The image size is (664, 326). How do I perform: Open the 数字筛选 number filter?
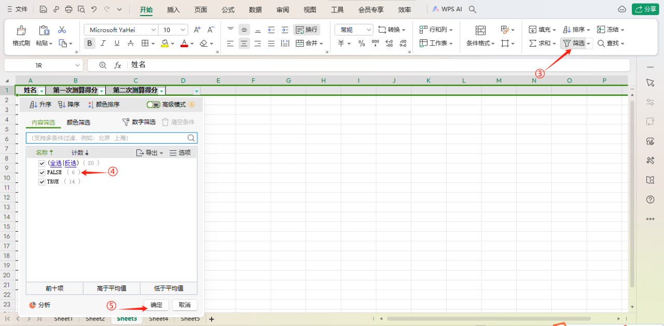coord(139,122)
